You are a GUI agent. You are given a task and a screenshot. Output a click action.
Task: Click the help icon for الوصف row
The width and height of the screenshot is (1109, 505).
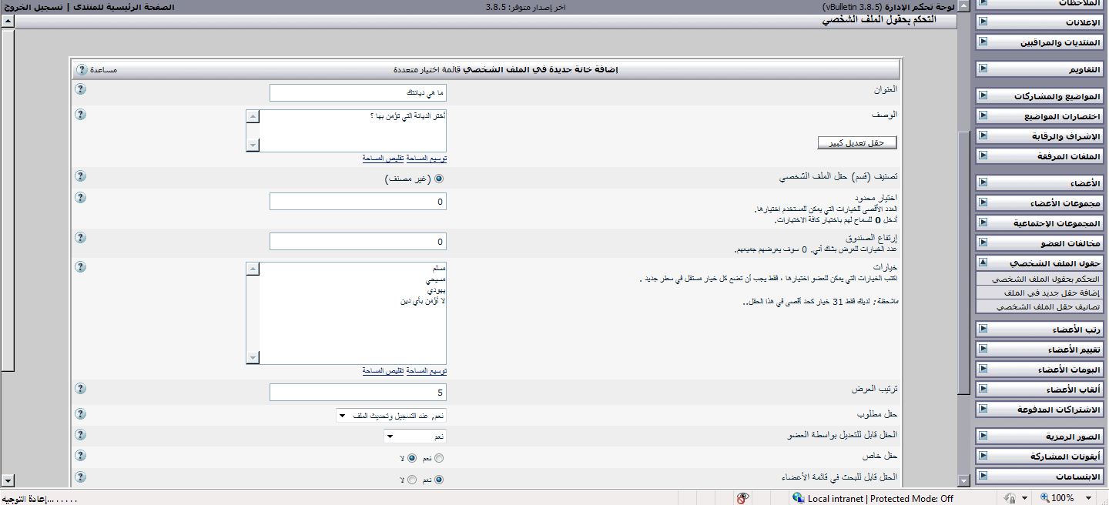click(x=81, y=114)
